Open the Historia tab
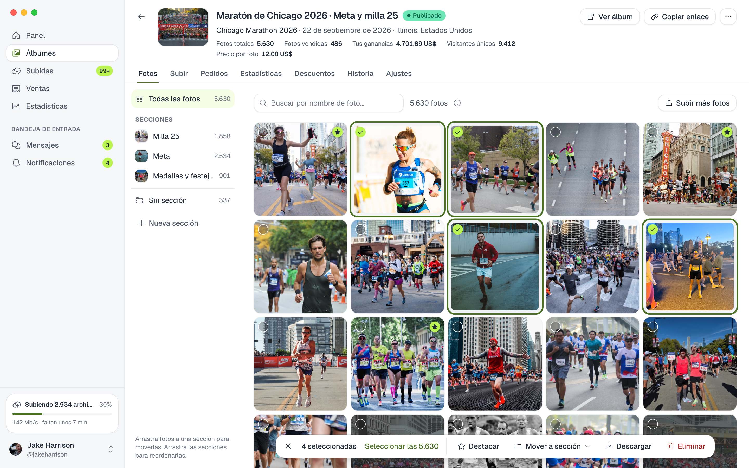Viewport: 749px width, 468px height. [x=360, y=74]
